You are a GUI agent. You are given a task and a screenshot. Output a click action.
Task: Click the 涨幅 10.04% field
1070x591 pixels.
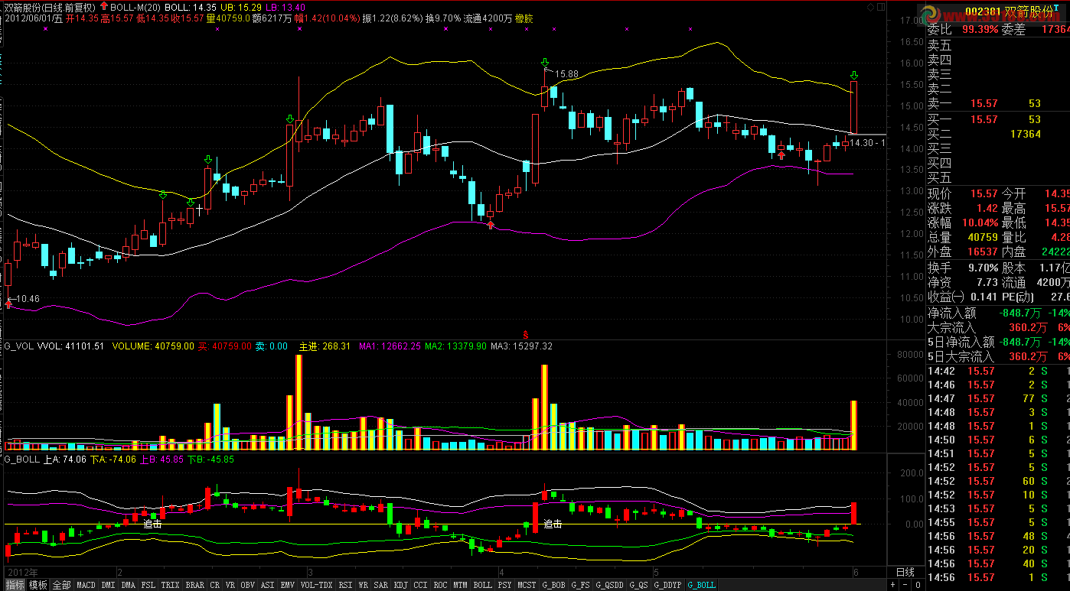coord(964,223)
